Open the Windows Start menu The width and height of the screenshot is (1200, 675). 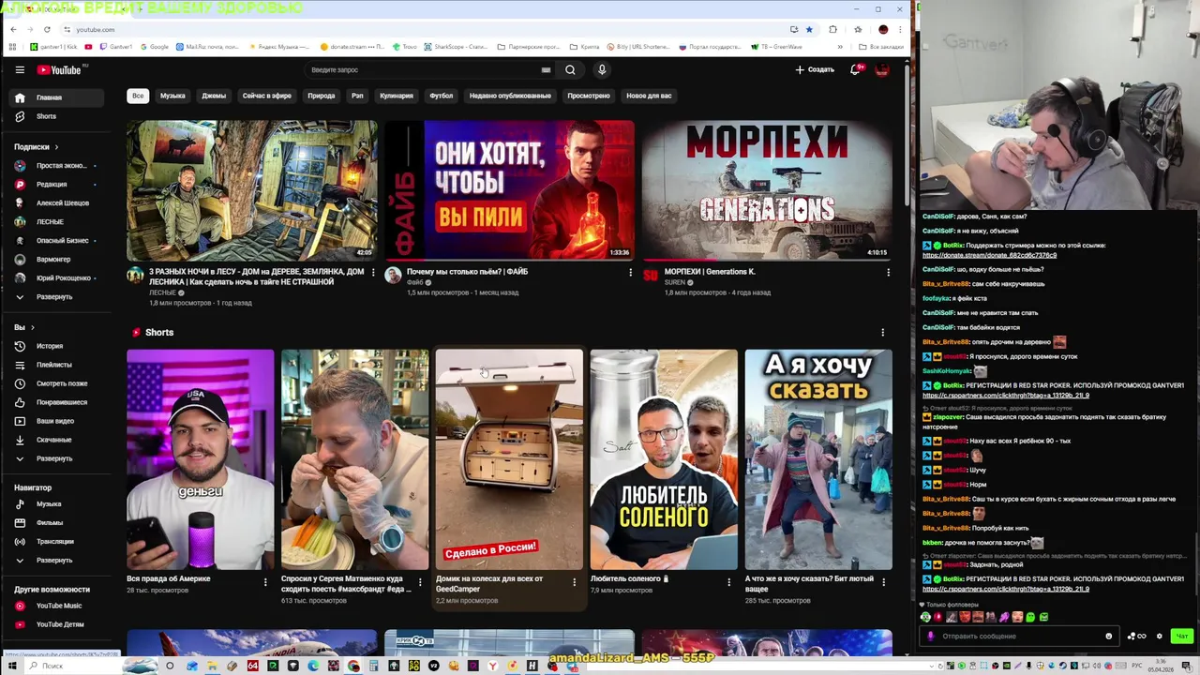[x=11, y=666]
